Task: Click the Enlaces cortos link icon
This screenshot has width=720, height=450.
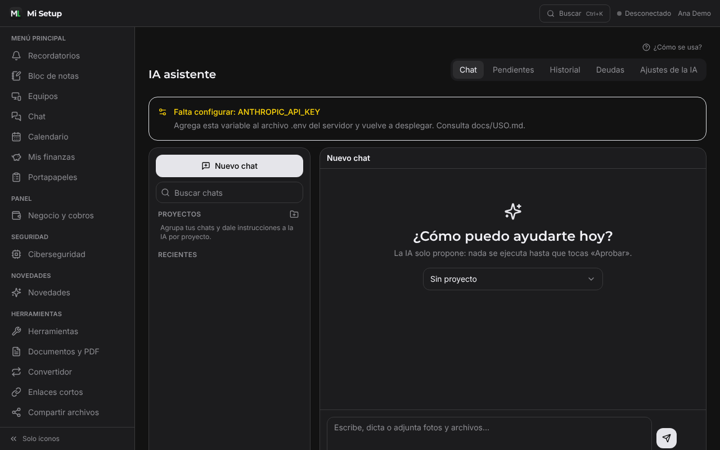Action: point(16,392)
